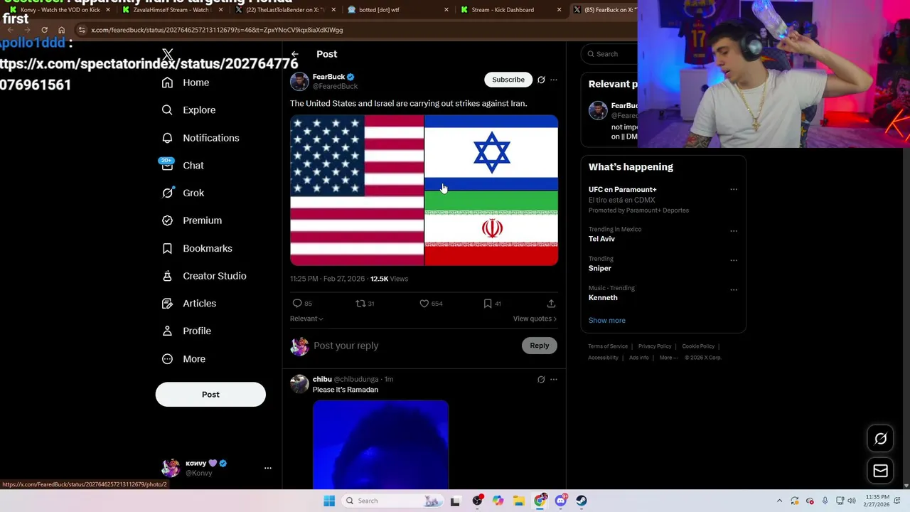Open chibu's blue image attachment

[x=380, y=444]
